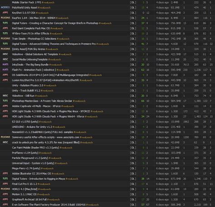Viewport: 215px width, 207px height.
Task: Open E-on Software Plant Factory Producer link
Action: tap(49, 205)
